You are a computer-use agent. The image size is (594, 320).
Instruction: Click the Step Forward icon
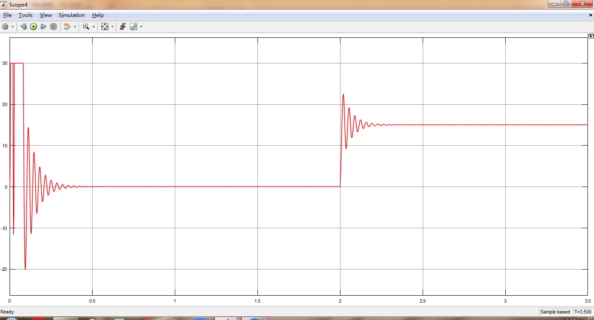click(43, 27)
